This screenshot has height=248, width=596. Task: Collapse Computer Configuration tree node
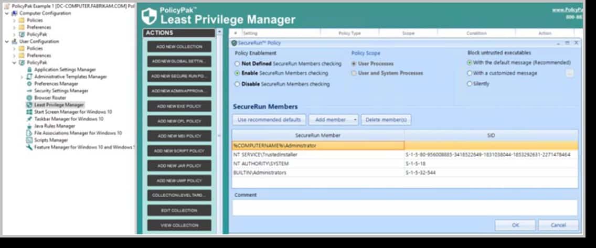7,13
